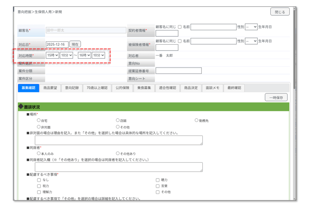327x219 pixels.
Task: Select 本人のみ for 同席者
Action: 39,154
